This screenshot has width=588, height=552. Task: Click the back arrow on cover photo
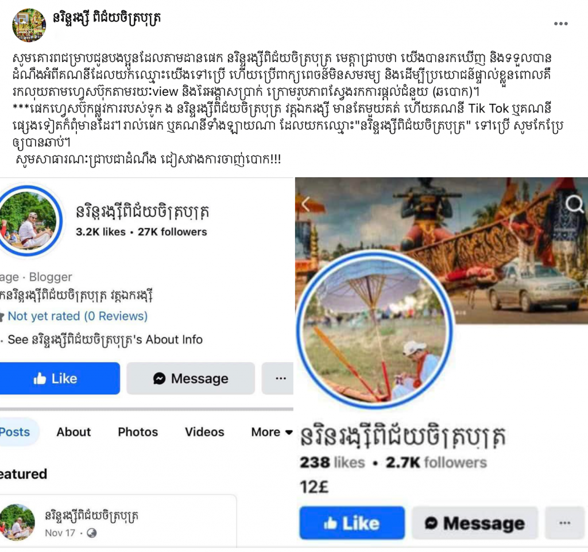tap(305, 204)
